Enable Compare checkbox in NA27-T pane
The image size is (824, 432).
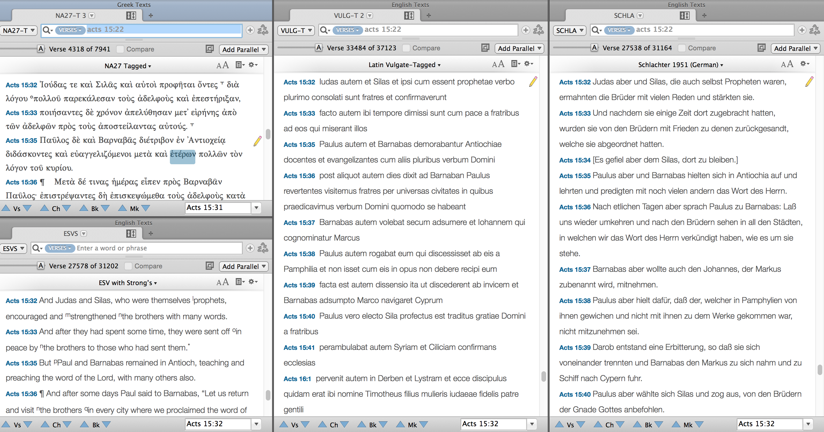click(x=120, y=49)
